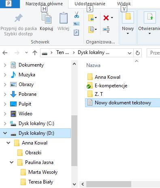Click the Copy path icon below scissors
The image size is (160, 188).
pos(77,24)
